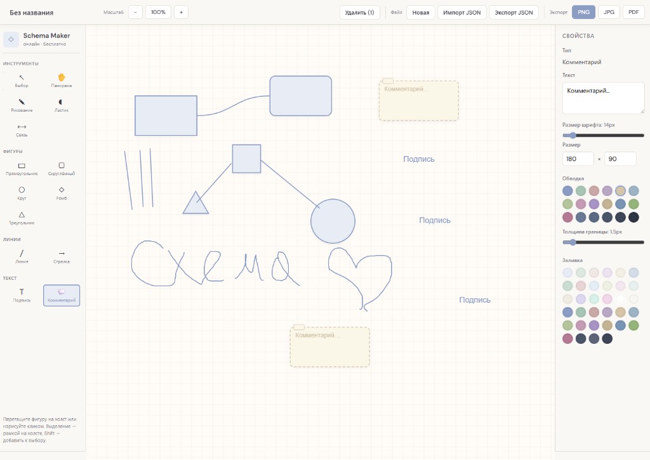The image size is (650, 460).
Task: Select the small square on canvas
Action: (246, 159)
